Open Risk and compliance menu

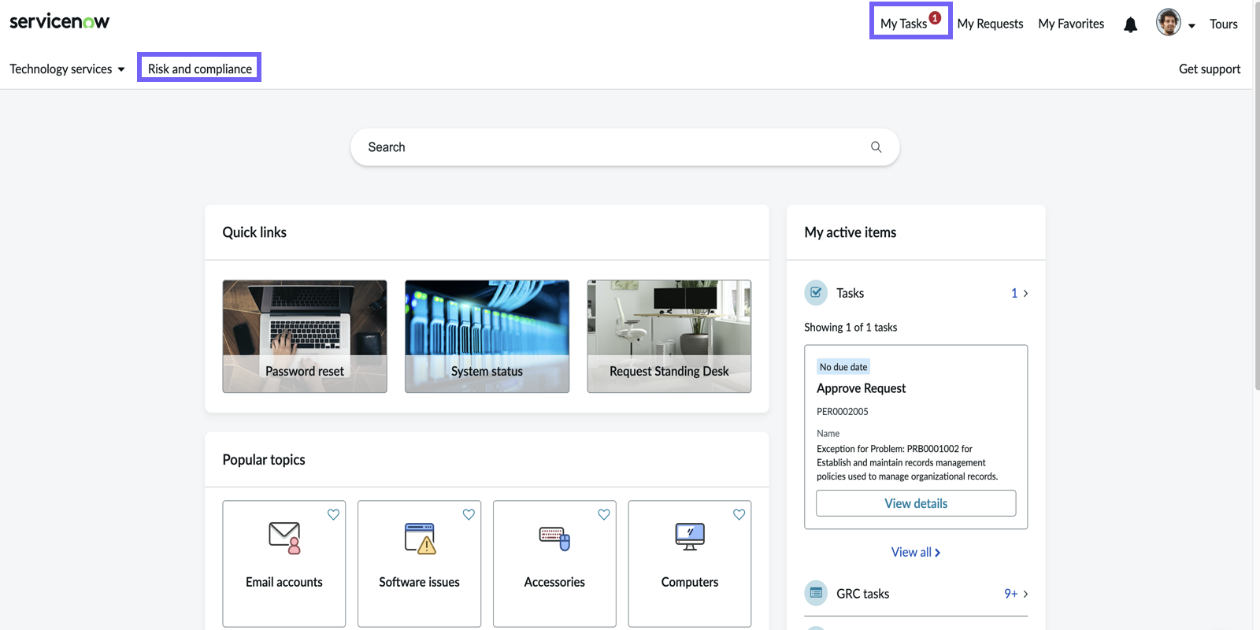(x=199, y=68)
